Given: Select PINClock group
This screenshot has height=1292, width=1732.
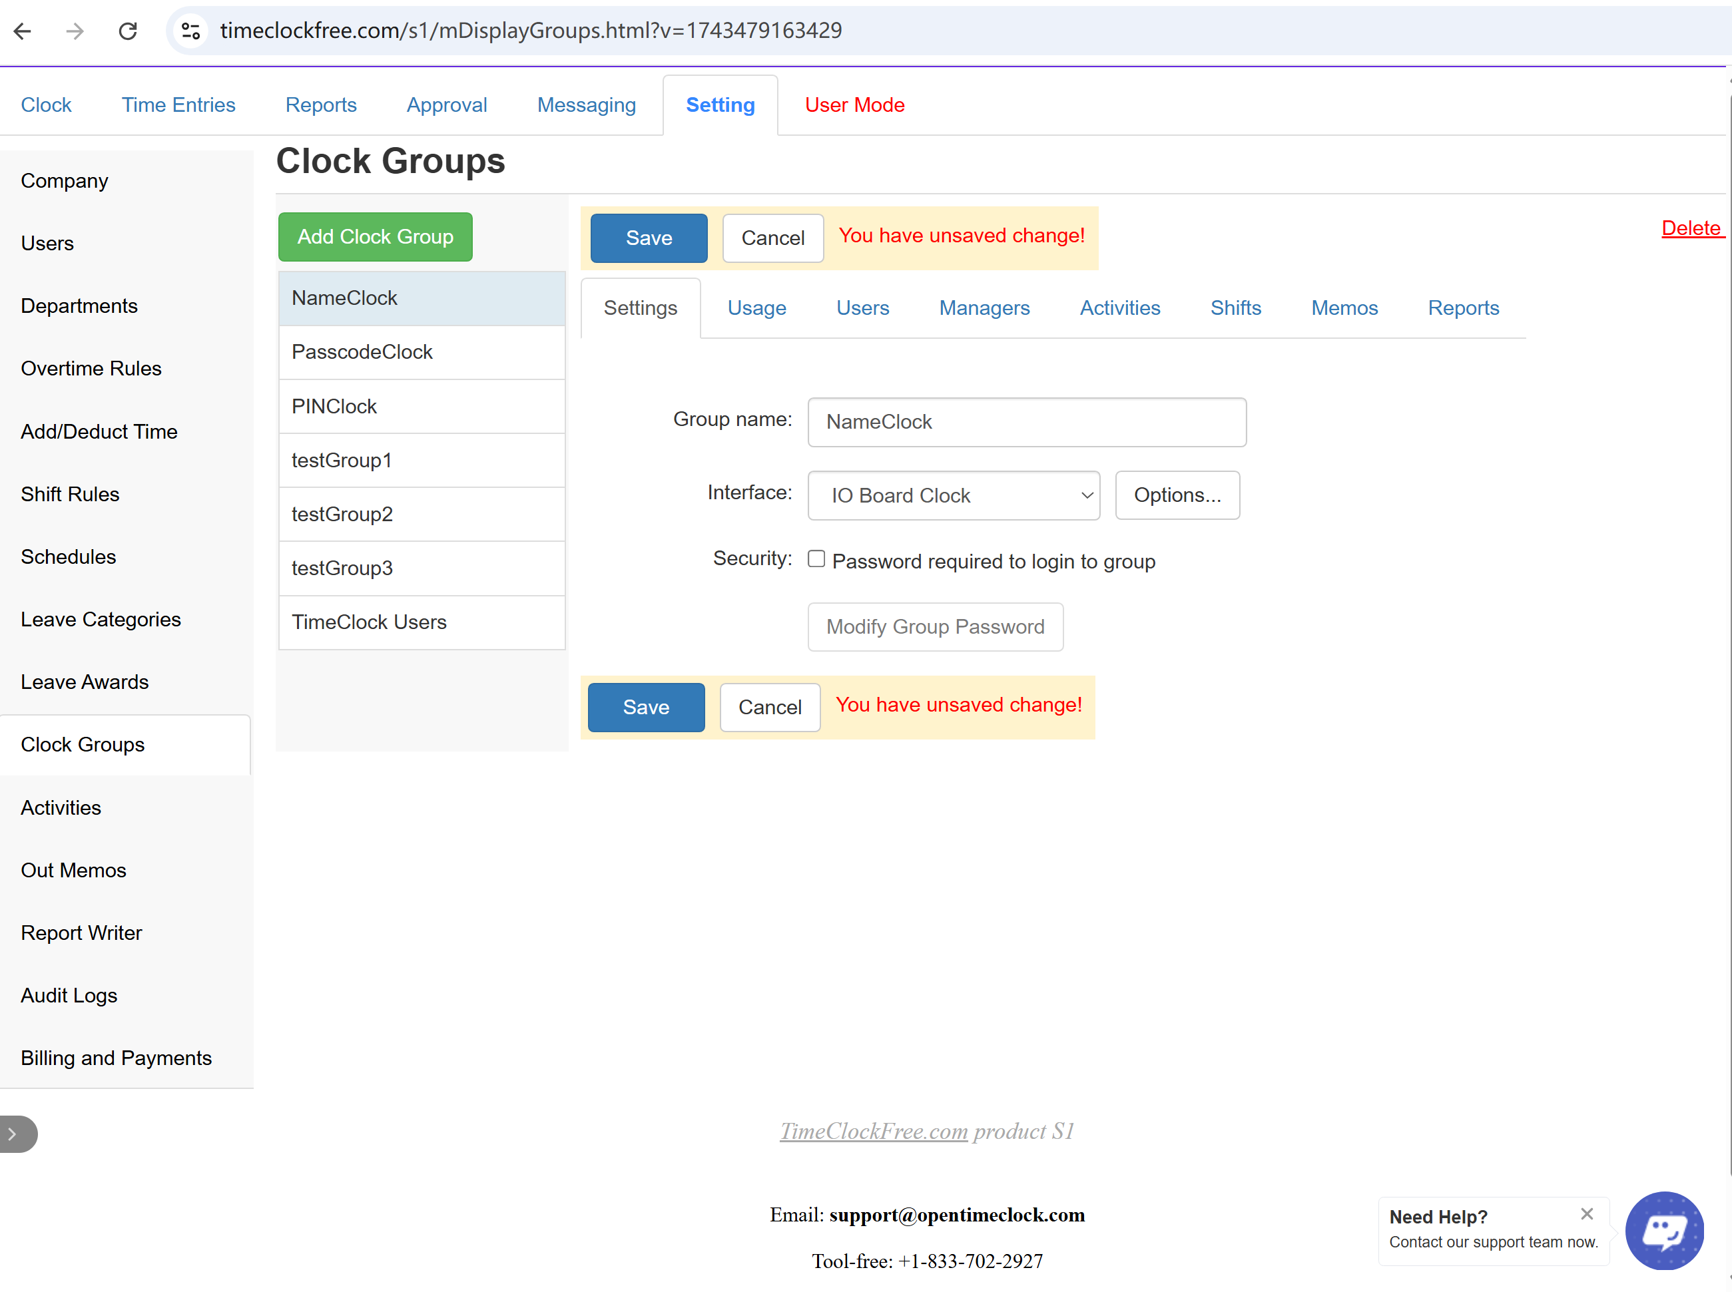Looking at the screenshot, I should (x=422, y=407).
